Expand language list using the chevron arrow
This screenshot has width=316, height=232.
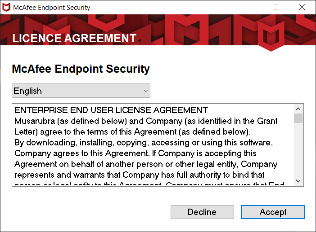[x=145, y=91]
